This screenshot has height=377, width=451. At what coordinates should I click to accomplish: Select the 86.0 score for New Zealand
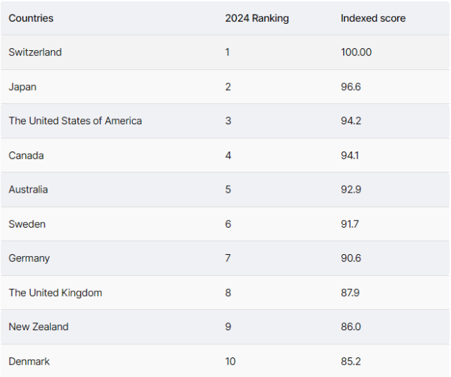(x=350, y=327)
